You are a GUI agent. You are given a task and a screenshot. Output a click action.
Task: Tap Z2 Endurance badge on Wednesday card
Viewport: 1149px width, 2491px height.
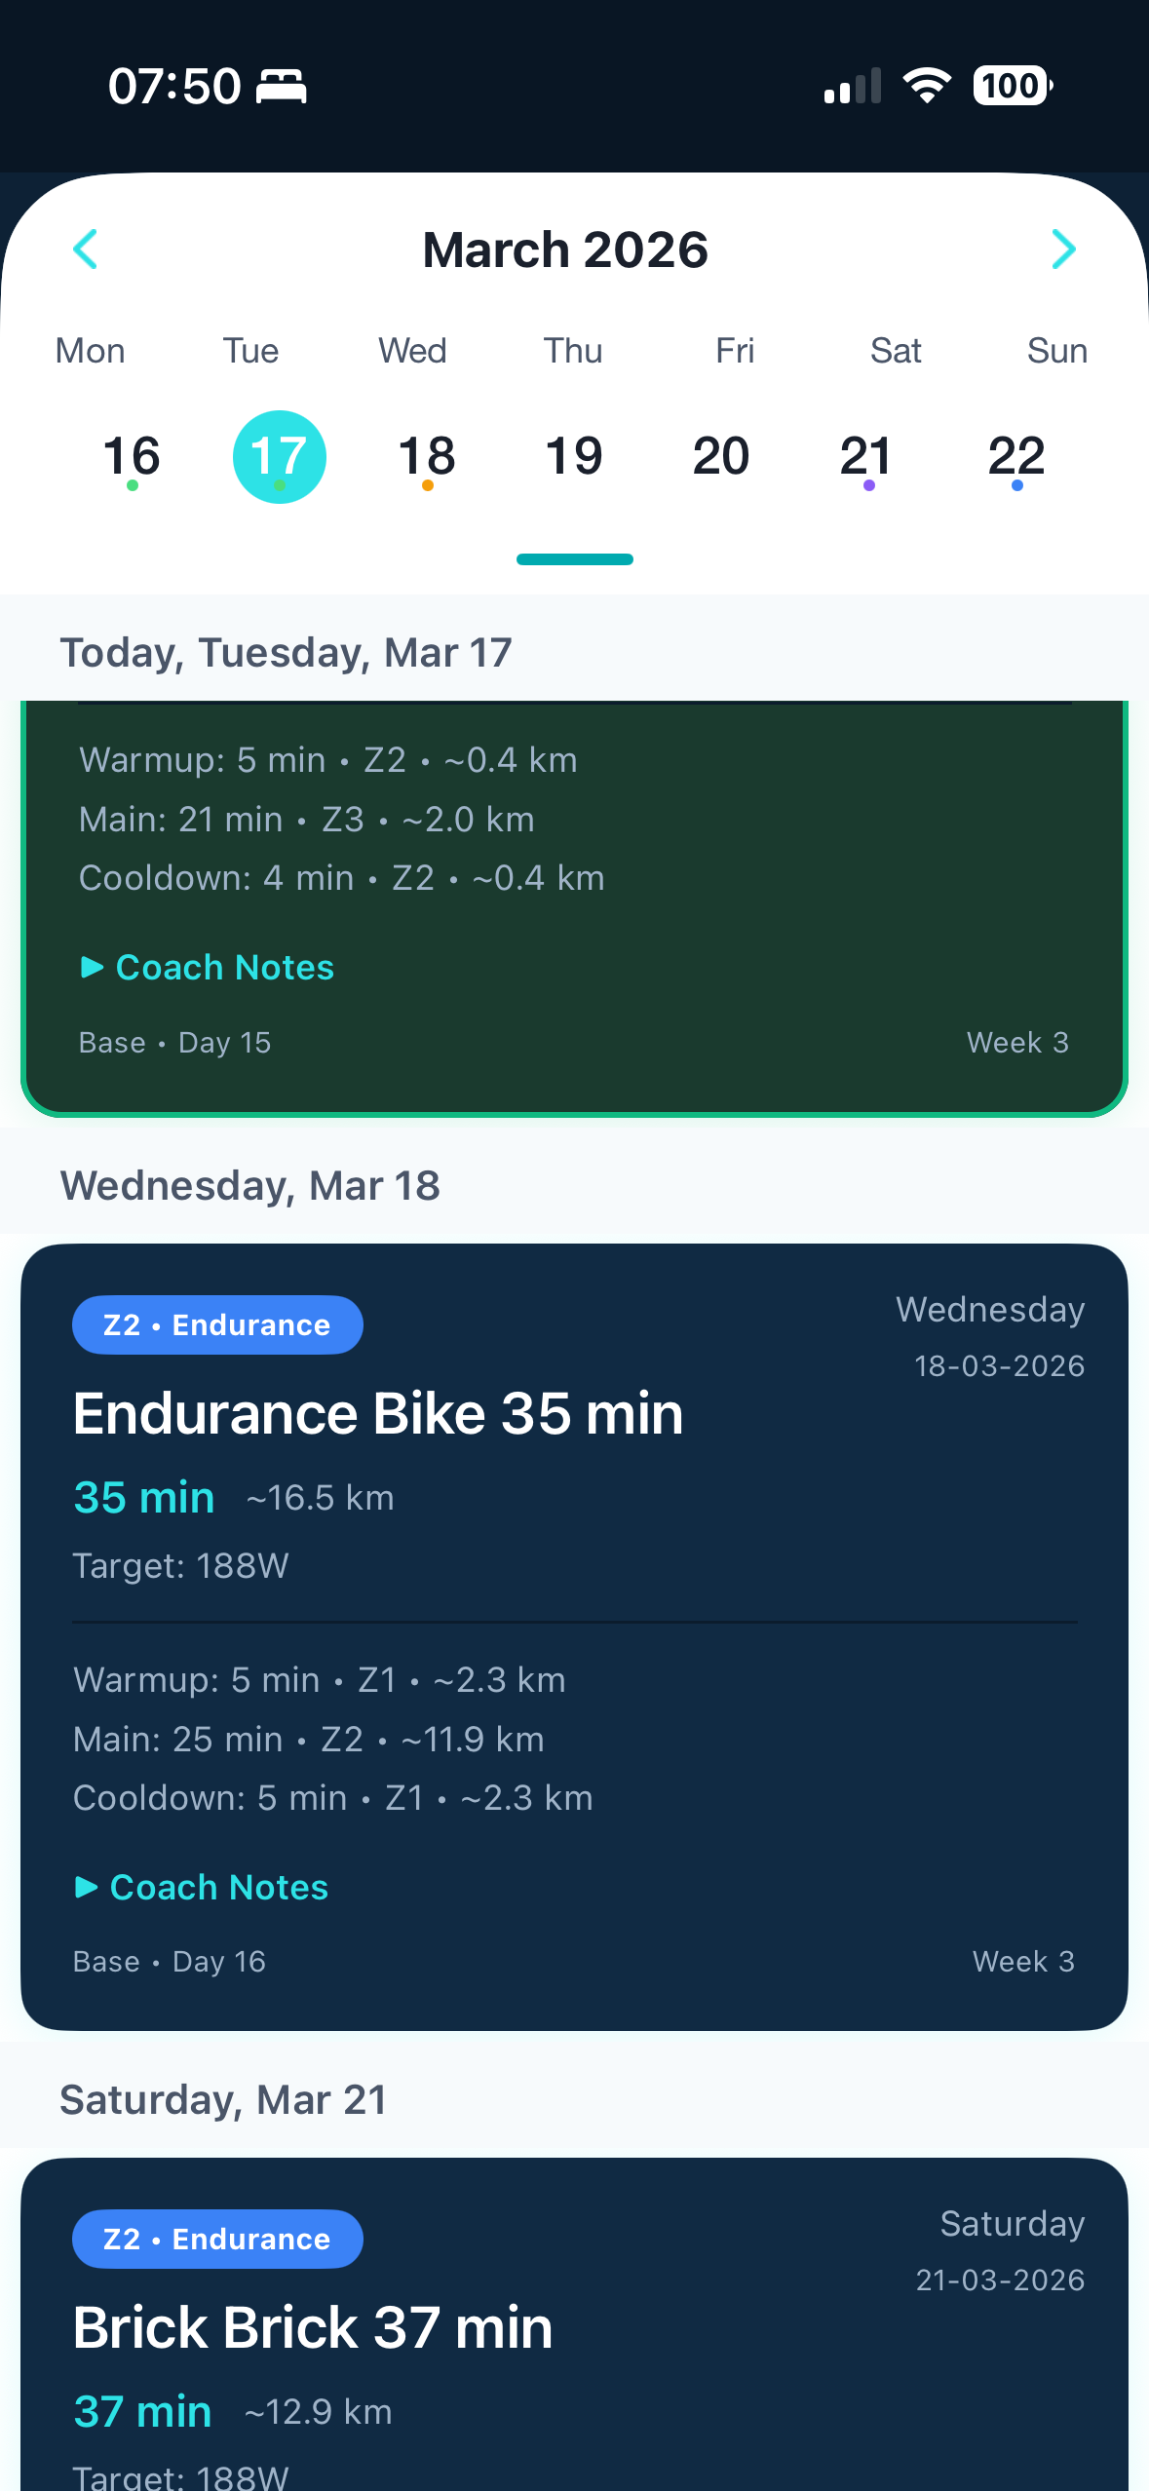tap(217, 1325)
